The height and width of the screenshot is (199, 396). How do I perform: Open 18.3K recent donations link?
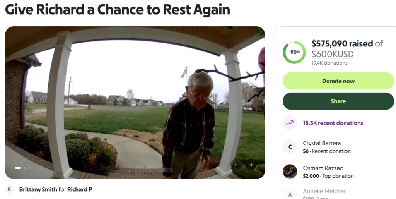[333, 123]
